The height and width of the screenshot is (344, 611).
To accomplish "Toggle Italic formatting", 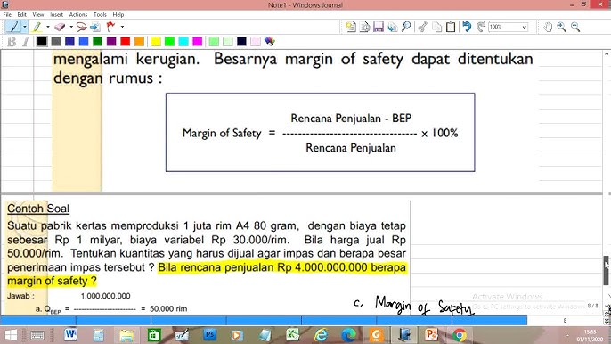I will point(26,41).
